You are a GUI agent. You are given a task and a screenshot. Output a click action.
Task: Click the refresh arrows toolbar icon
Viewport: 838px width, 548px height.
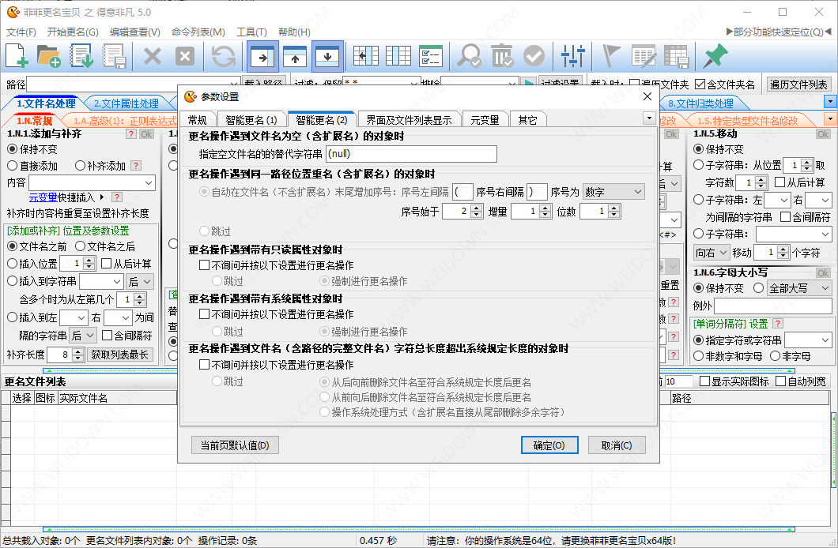coord(224,56)
